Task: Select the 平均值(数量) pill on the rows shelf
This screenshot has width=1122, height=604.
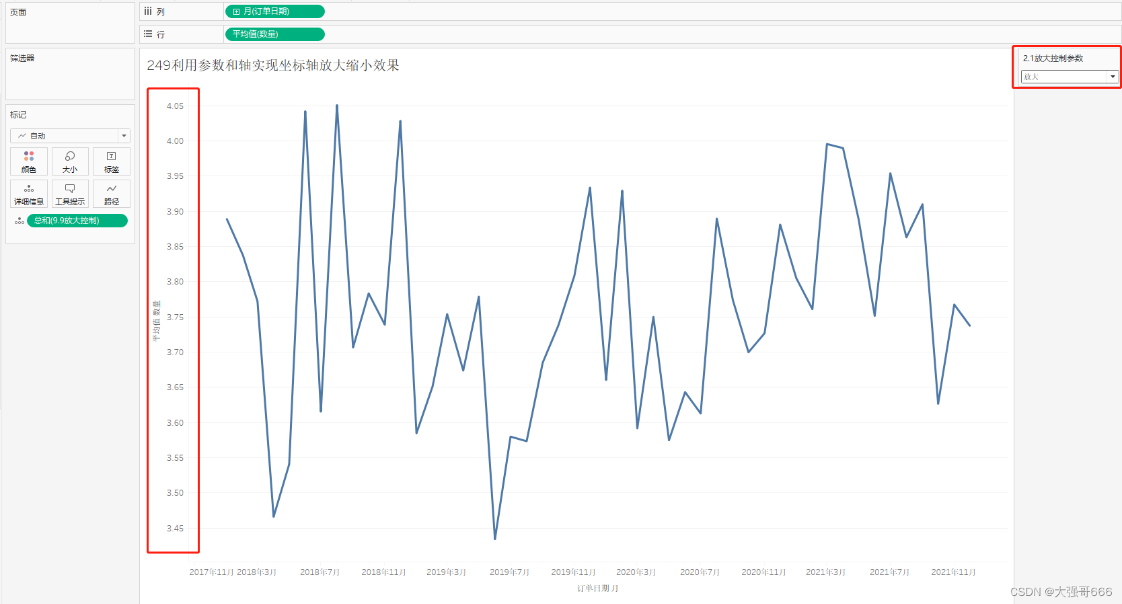Action: (x=274, y=34)
